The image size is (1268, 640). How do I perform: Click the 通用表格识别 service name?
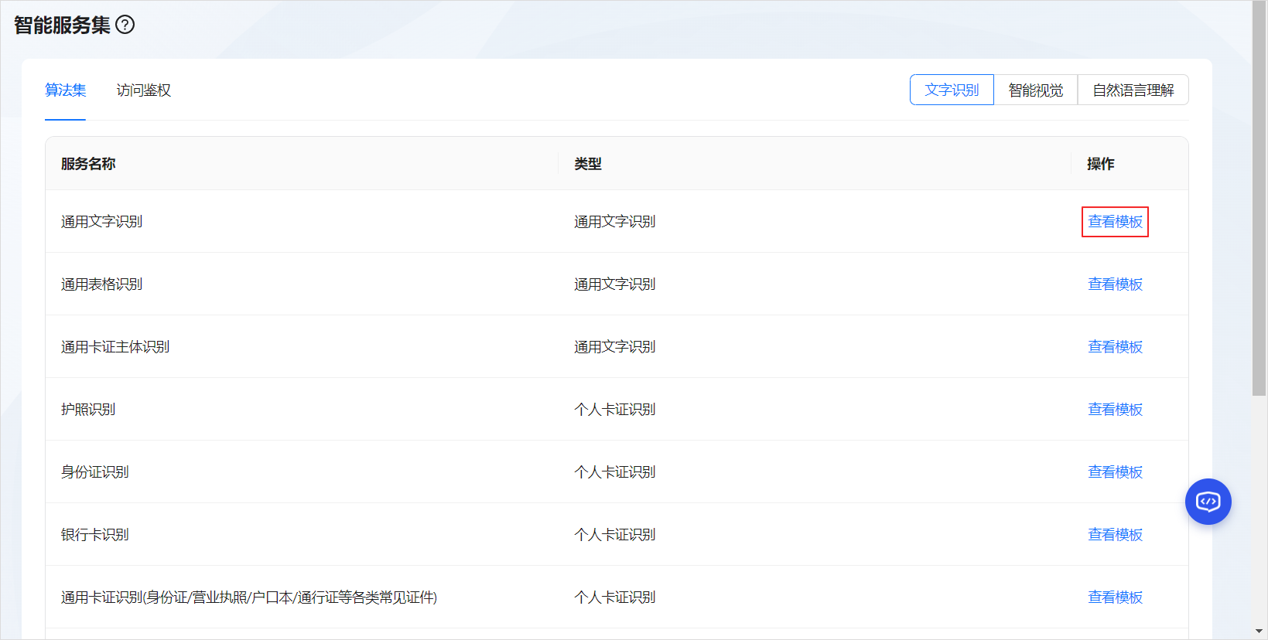[102, 284]
